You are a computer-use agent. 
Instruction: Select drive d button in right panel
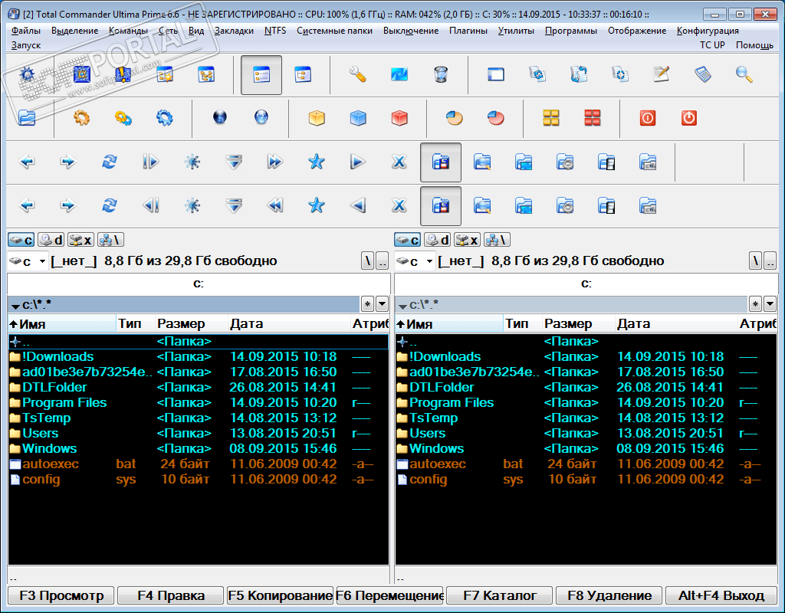pos(438,240)
